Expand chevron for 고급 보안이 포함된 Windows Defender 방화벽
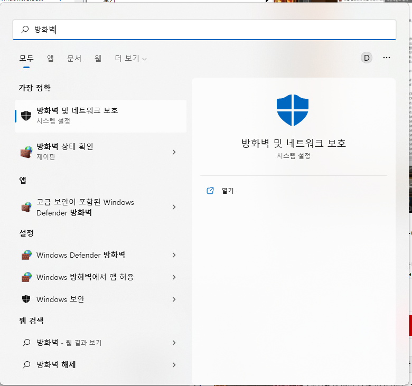This screenshot has height=386, width=412. point(174,207)
